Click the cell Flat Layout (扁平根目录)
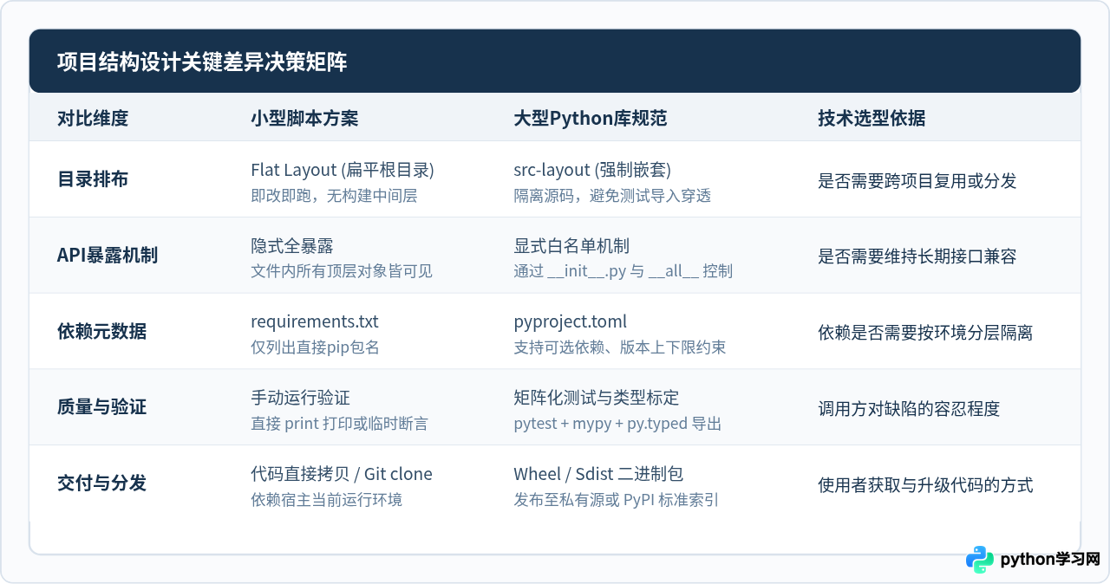 pos(343,170)
